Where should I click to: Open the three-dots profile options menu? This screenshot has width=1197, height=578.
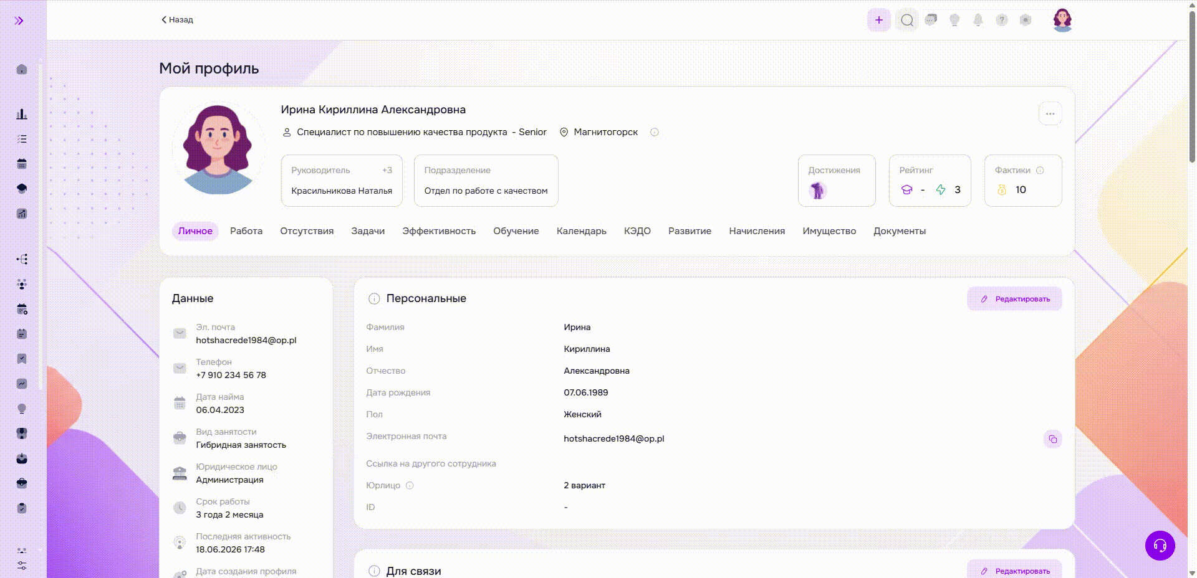coord(1050,114)
